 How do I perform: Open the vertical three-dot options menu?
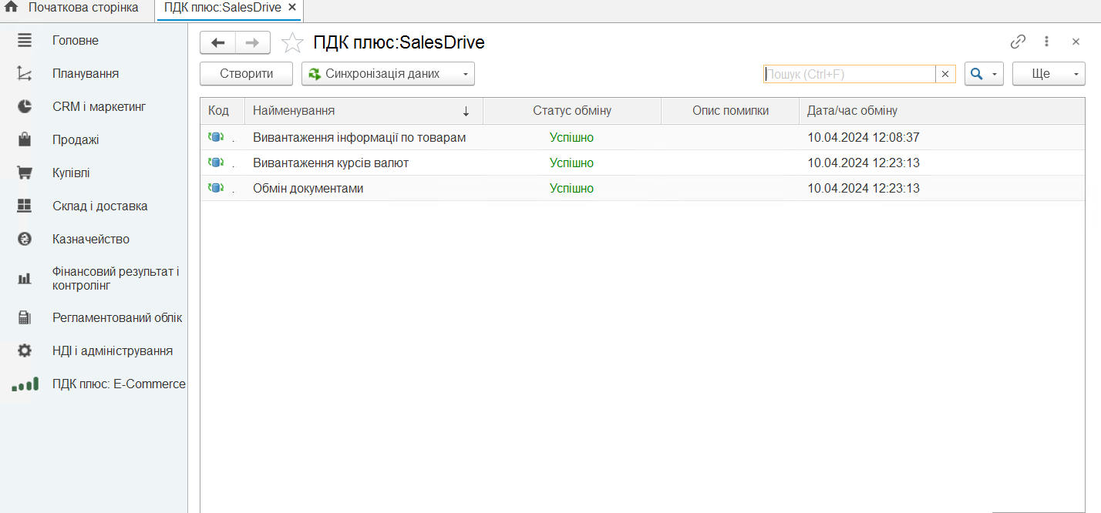tap(1046, 42)
